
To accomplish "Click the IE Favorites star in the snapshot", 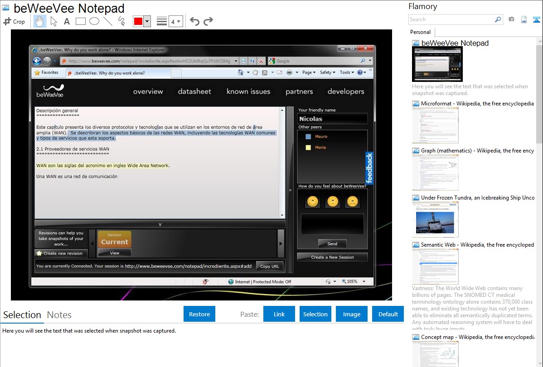I will (x=38, y=73).
